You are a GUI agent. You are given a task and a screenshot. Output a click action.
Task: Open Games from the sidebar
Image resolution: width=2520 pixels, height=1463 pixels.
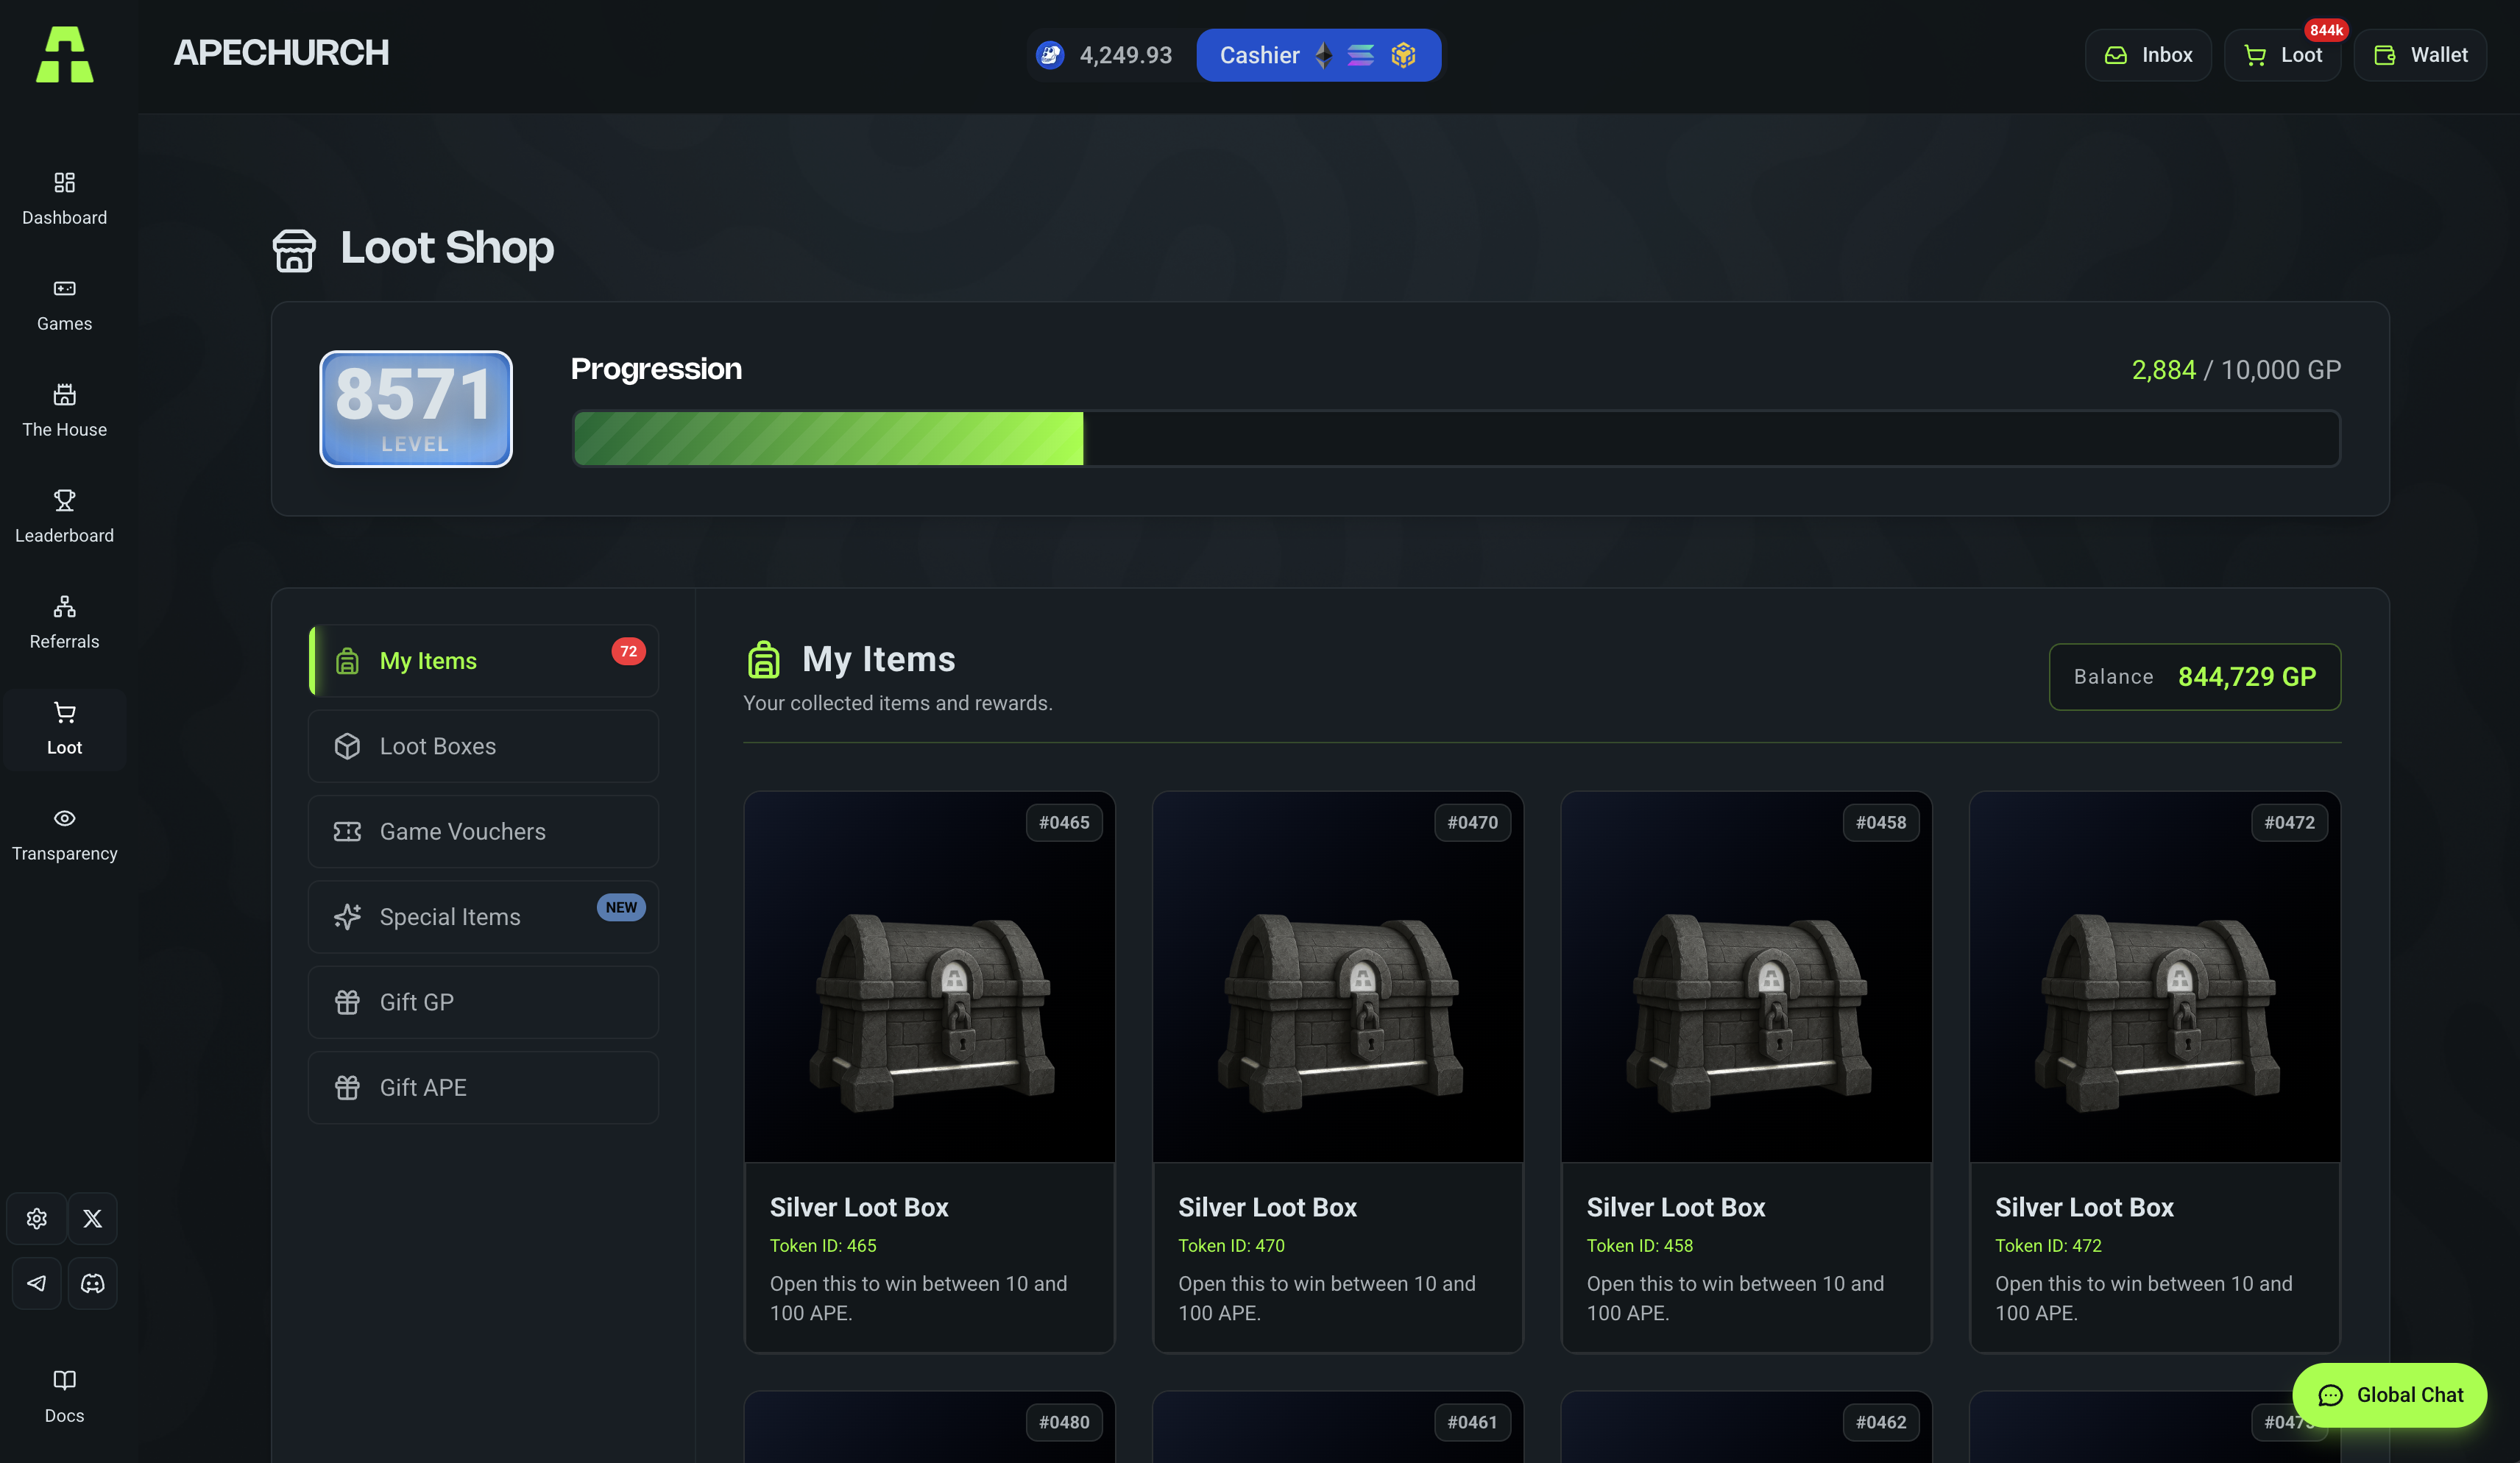click(x=64, y=304)
